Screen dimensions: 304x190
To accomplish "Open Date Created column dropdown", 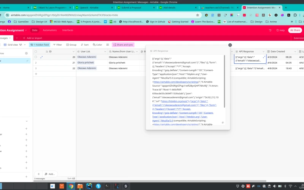I will (x=295, y=52).
